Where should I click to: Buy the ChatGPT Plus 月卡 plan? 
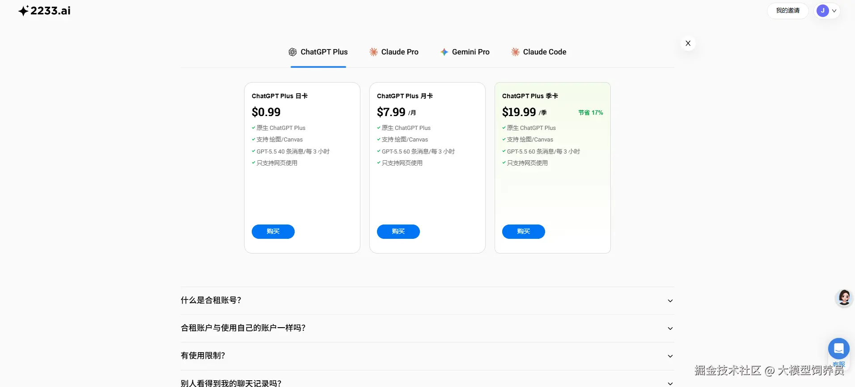(398, 232)
